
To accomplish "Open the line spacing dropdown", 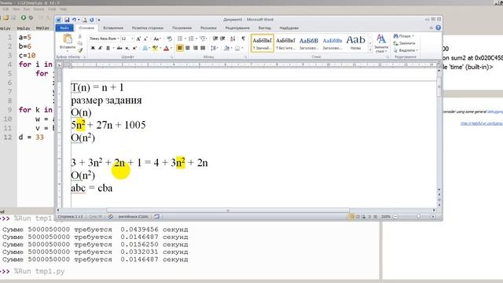I will [215, 48].
